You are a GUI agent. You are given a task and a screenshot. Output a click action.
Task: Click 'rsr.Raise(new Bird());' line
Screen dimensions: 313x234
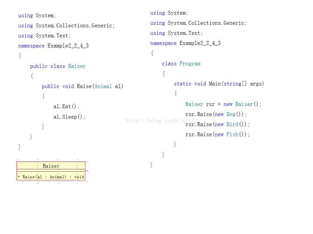tap(217, 124)
